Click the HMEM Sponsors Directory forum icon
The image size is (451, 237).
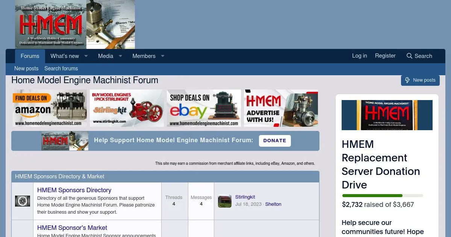point(23,201)
